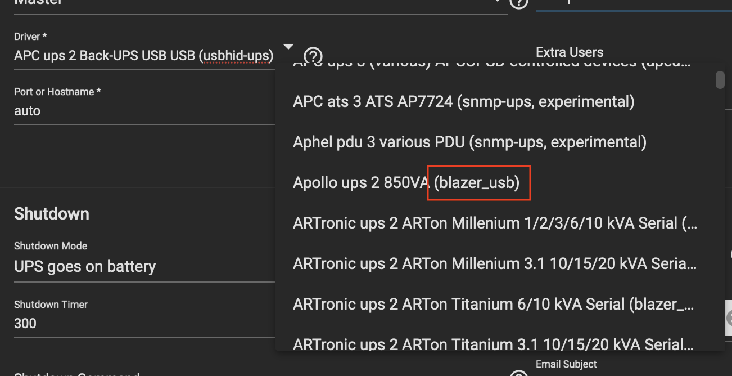Choose ARTon Millenium 3.1 10/15/20 kVA option
Image resolution: width=732 pixels, height=376 pixels.
pos(495,264)
